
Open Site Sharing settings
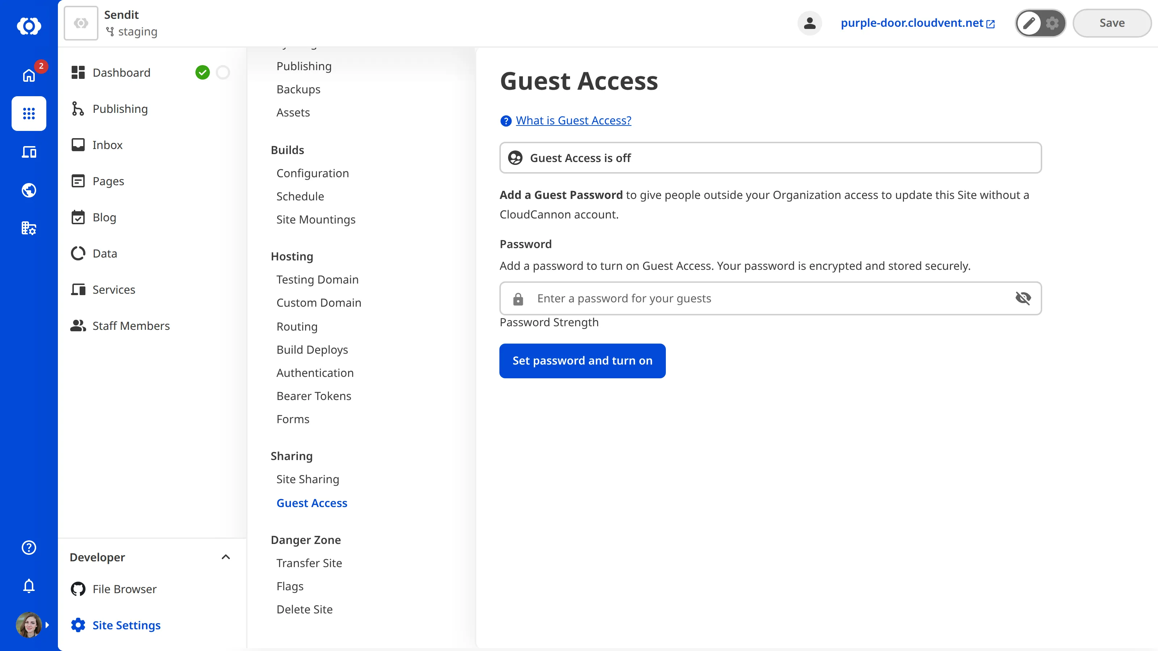point(308,479)
